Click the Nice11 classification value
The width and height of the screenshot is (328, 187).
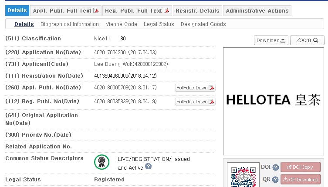[x=102, y=39]
